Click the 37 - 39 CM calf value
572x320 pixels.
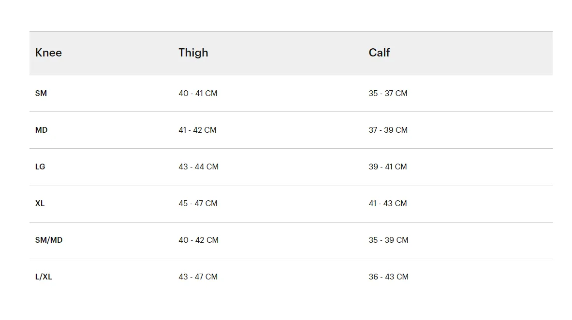tap(388, 130)
